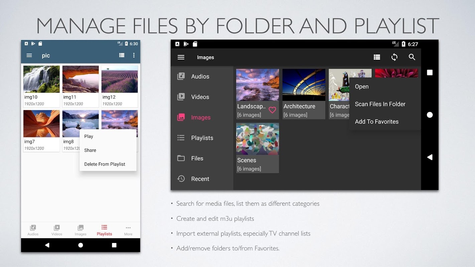This screenshot has width=475, height=267.
Task: Open the Architecture folder thumbnail
Action: (x=304, y=94)
